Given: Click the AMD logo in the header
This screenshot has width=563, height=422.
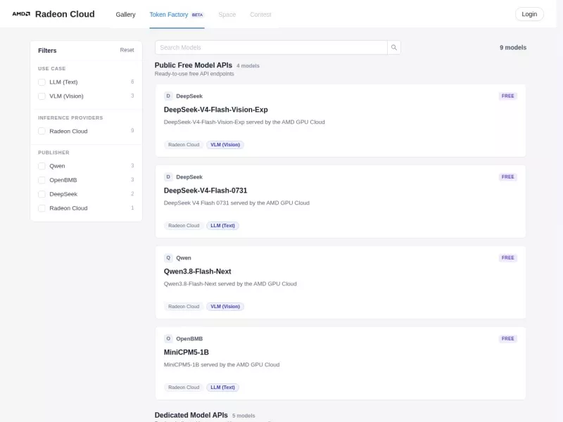Looking at the screenshot, I should (21, 14).
